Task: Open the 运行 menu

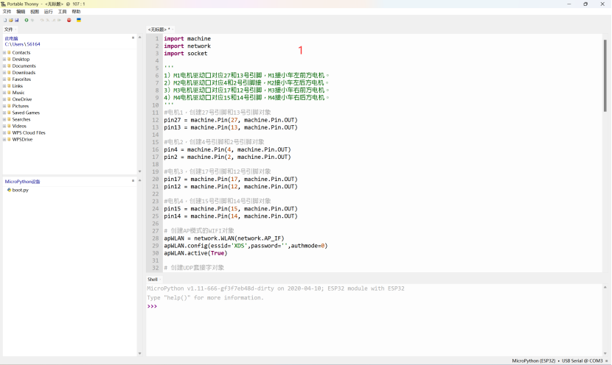Action: click(x=49, y=12)
